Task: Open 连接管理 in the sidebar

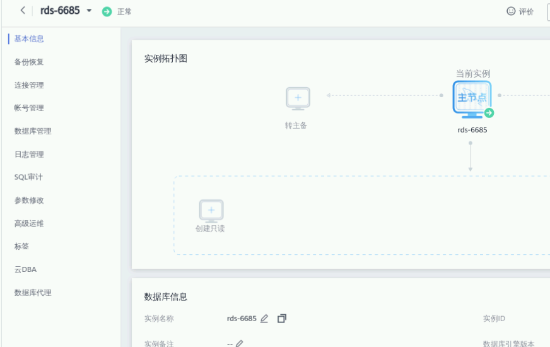Action: coord(29,85)
